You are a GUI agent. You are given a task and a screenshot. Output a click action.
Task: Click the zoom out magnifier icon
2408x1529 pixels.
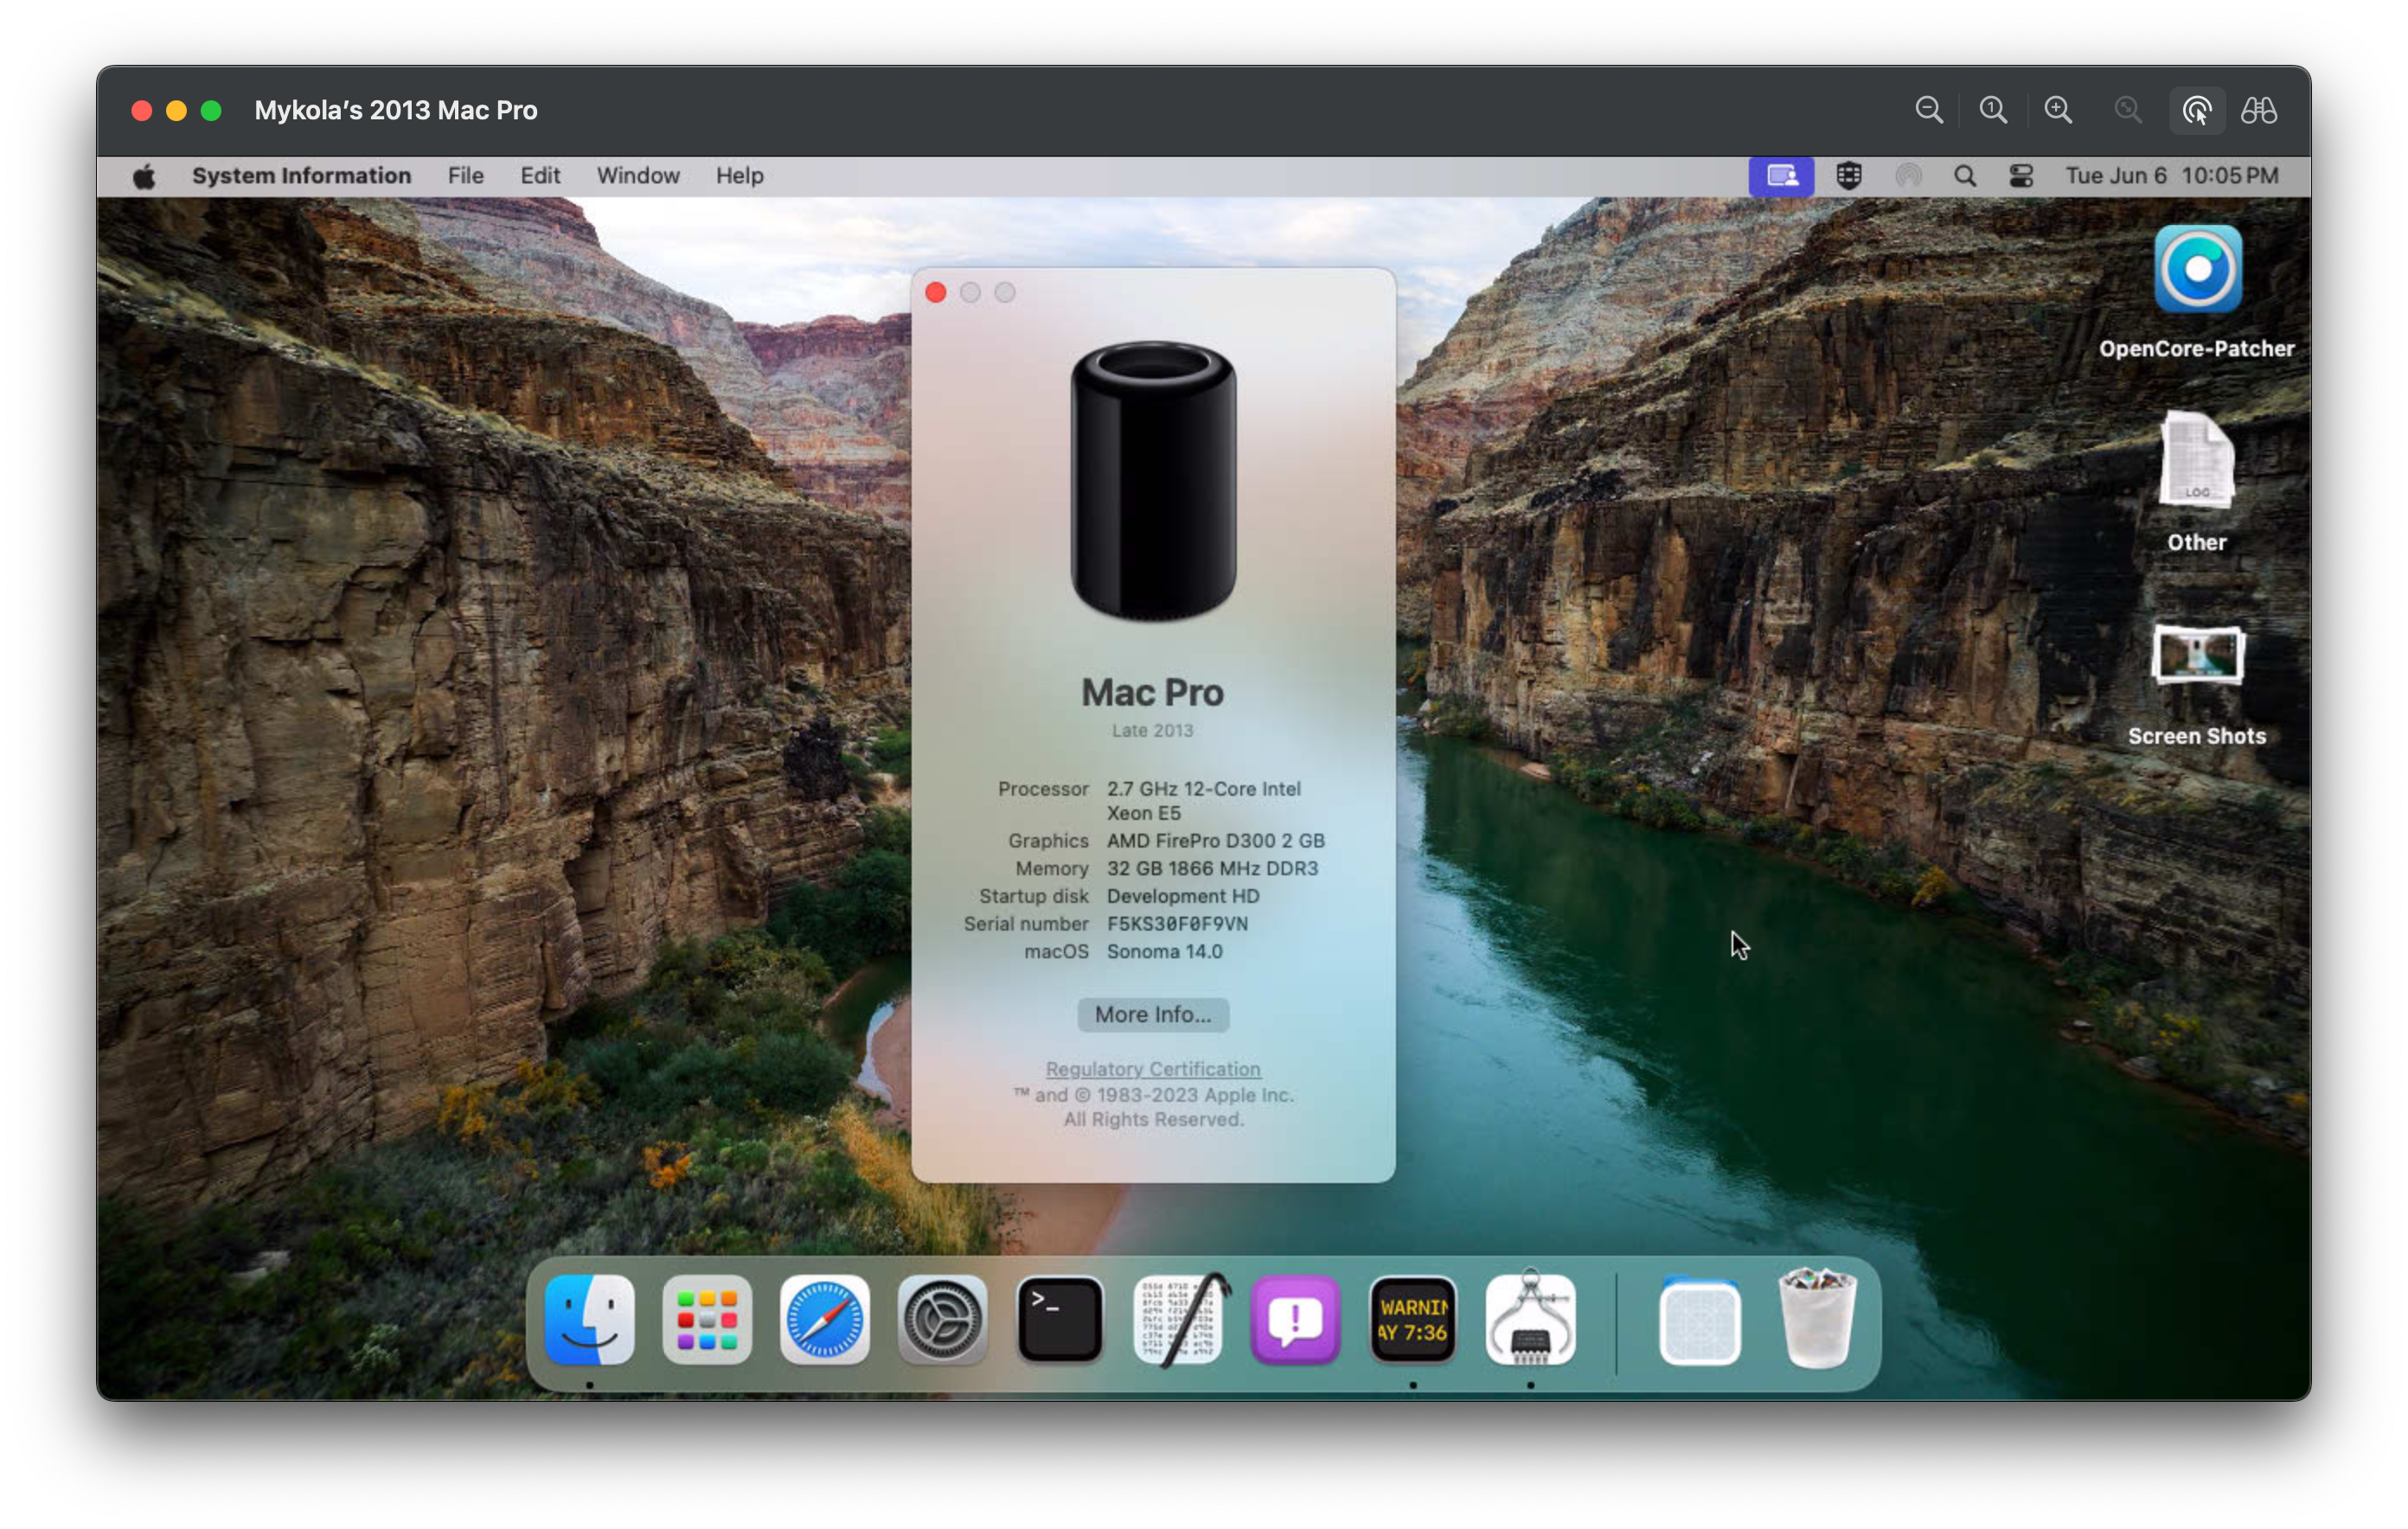click(x=1928, y=110)
